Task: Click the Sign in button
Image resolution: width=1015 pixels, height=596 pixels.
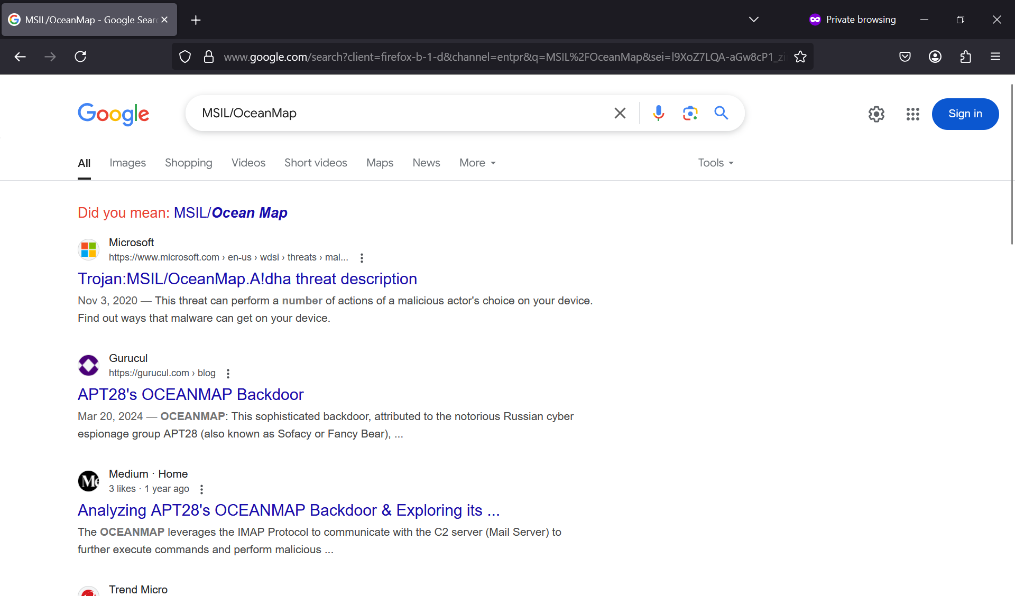Action: coord(965,114)
